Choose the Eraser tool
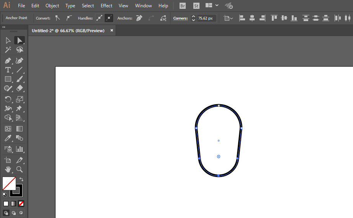This screenshot has width=353, height=218. pyautogui.click(x=20, y=88)
